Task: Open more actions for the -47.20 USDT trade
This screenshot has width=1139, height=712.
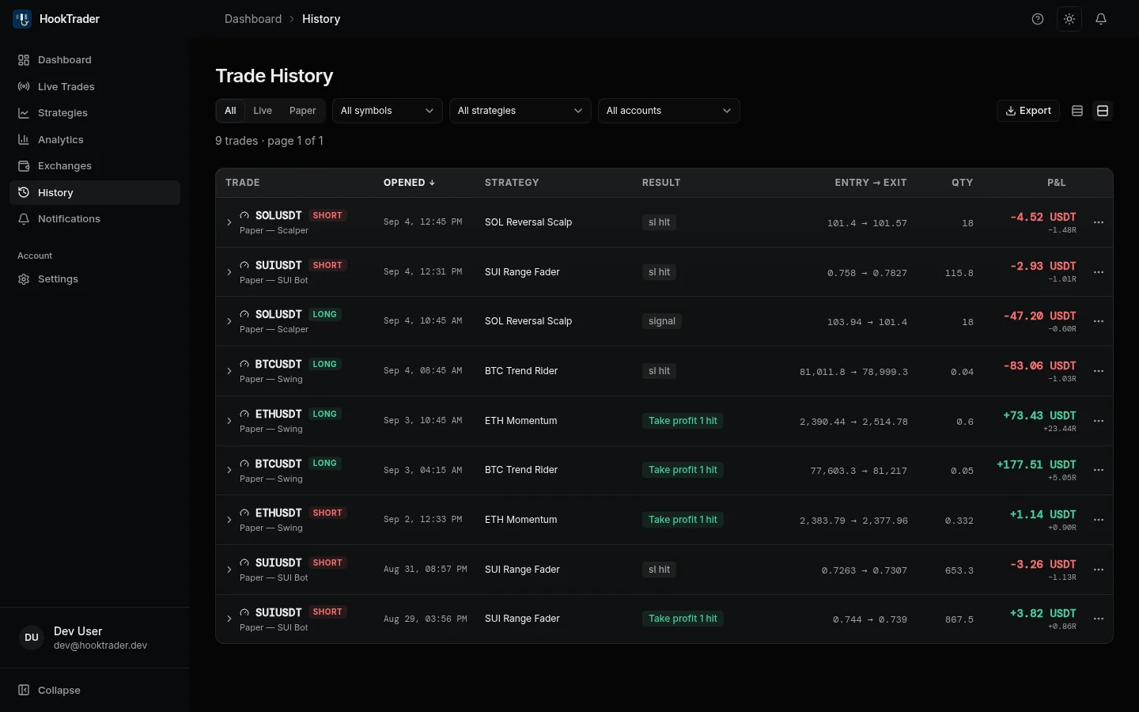Action: tap(1099, 321)
